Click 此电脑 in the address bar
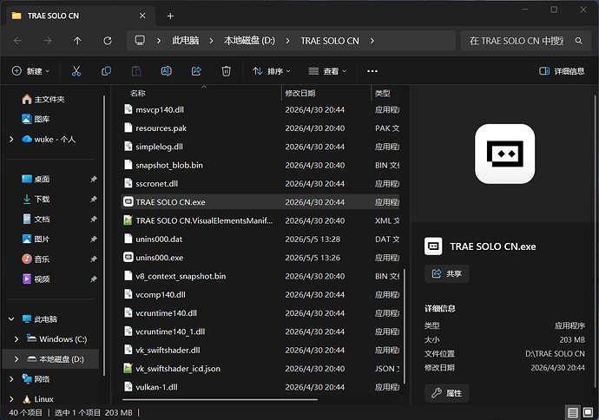The height and width of the screenshot is (420, 599). pyautogui.click(x=185, y=41)
